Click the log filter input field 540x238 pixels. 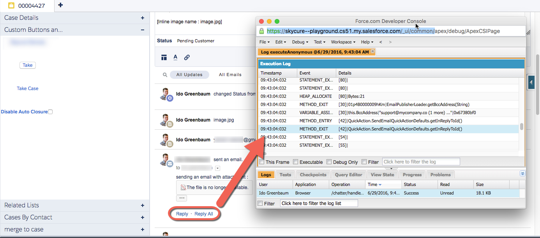421,162
